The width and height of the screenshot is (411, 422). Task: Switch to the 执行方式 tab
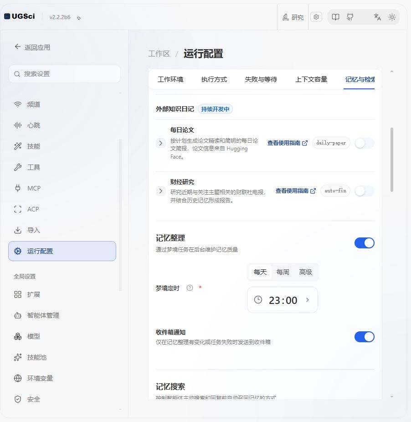click(x=214, y=79)
